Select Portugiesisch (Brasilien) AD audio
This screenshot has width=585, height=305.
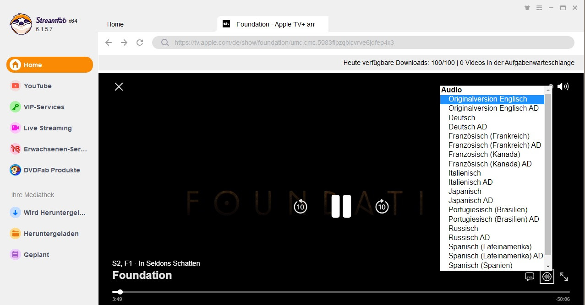click(492, 219)
